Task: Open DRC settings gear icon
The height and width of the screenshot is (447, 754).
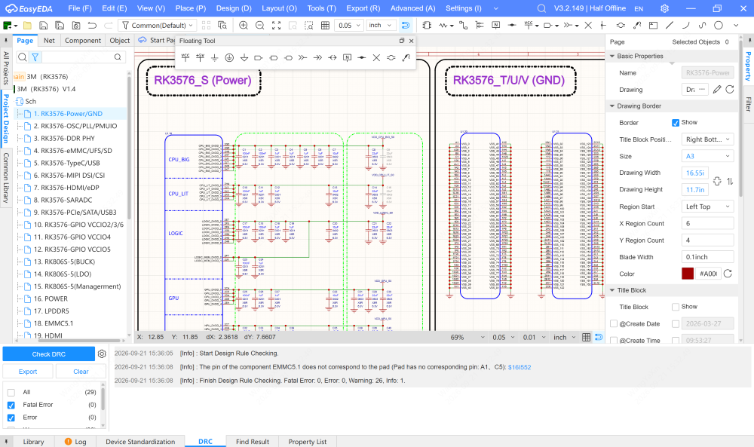Action: coord(102,354)
